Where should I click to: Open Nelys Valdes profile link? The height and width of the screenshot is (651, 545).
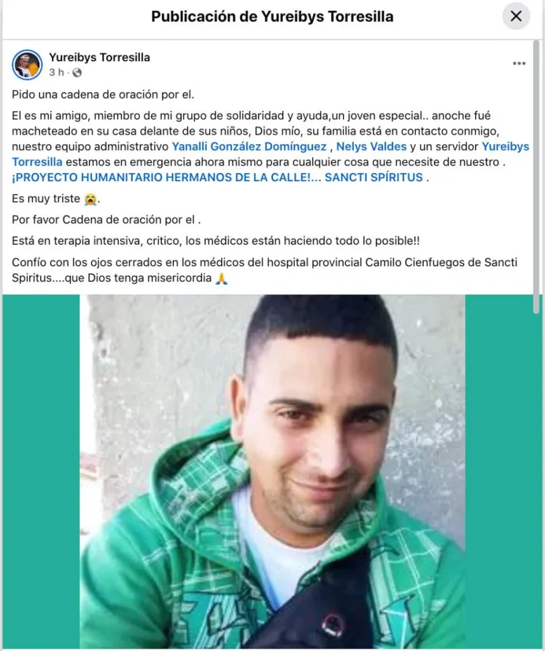click(x=371, y=147)
